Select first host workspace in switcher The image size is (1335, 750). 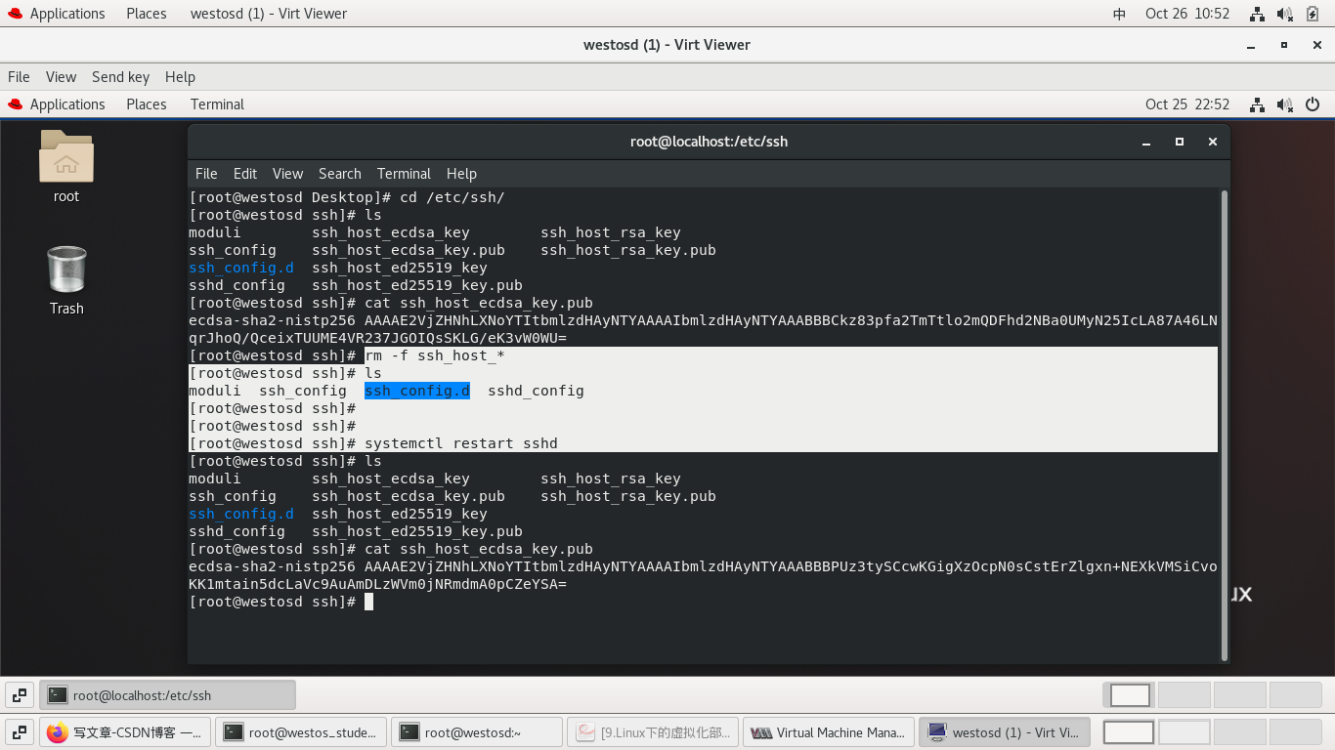1129,732
